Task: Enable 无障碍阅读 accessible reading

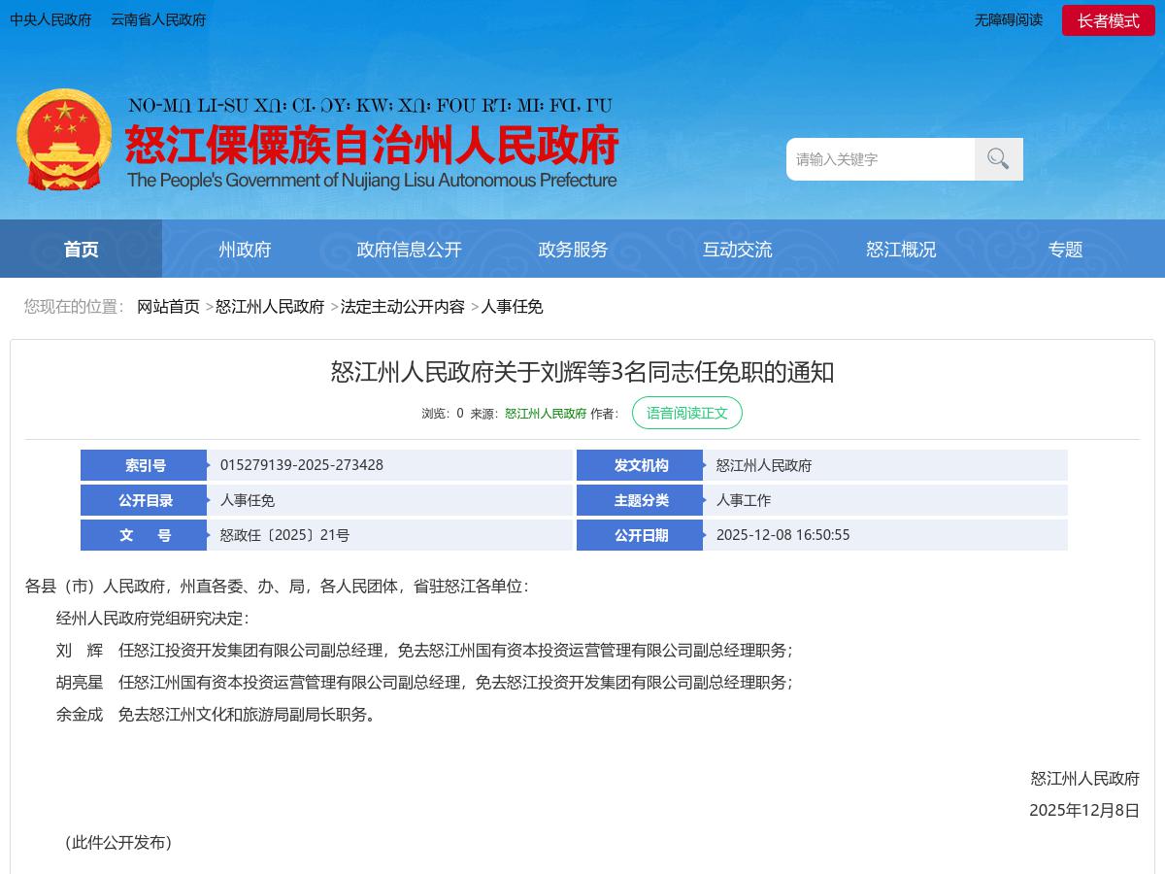Action: point(1008,20)
